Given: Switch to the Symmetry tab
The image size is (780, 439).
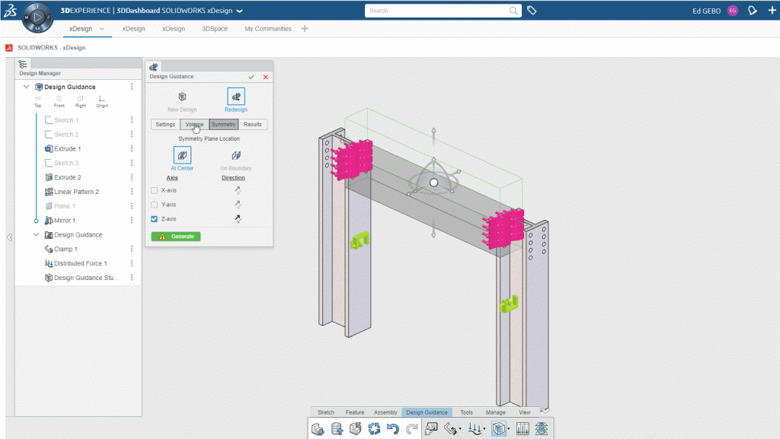Looking at the screenshot, I should [x=223, y=124].
